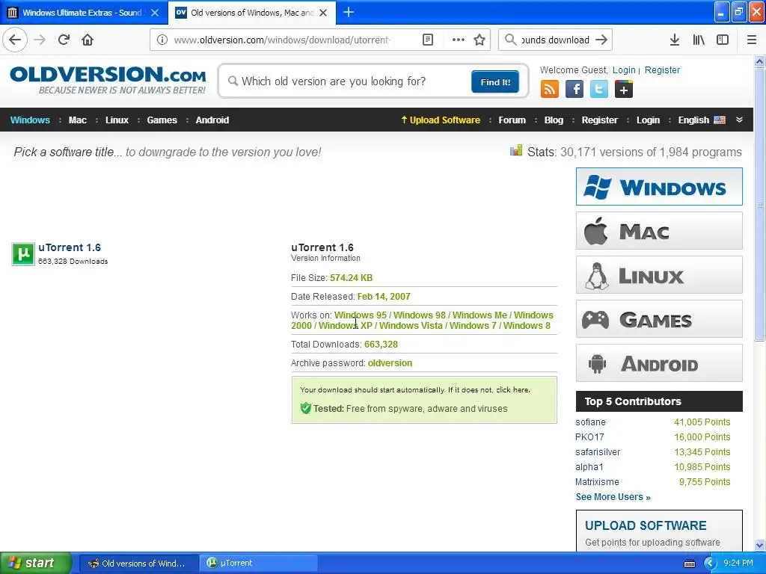766x574 pixels.
Task: Click See More Users link
Action: coord(613,497)
